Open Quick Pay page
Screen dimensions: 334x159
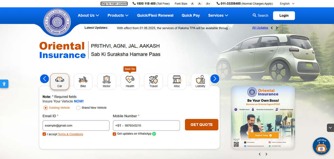coord(190,15)
